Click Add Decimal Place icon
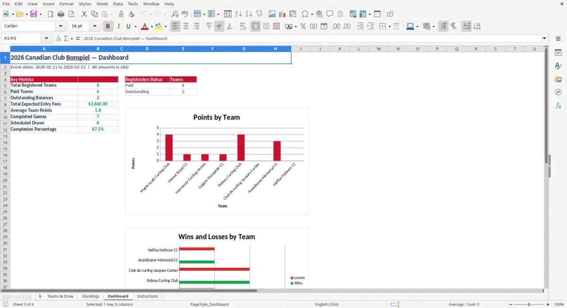The width and height of the screenshot is (567, 308). point(336,26)
